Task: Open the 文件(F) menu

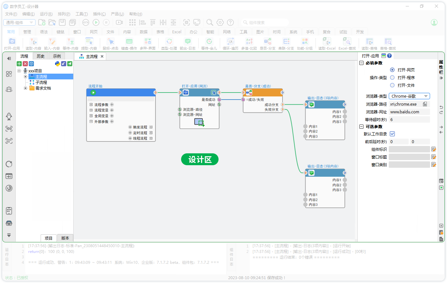Action: coord(11,14)
